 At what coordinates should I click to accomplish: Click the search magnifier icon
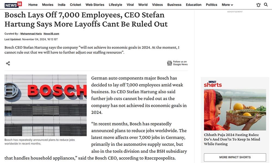[x=266, y=5]
